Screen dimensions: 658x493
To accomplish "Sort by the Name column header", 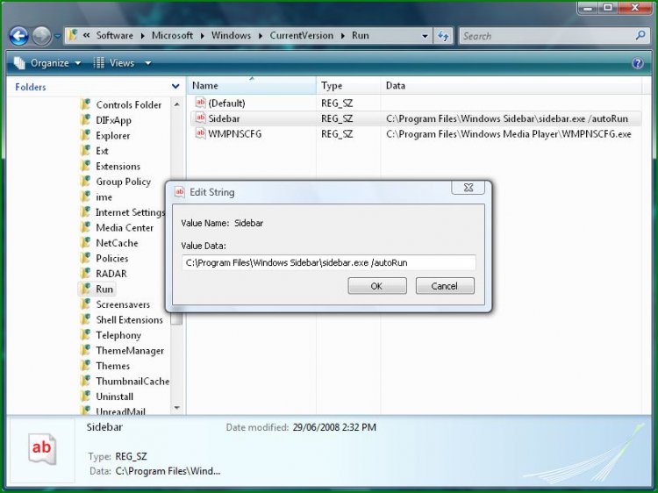I will [252, 86].
